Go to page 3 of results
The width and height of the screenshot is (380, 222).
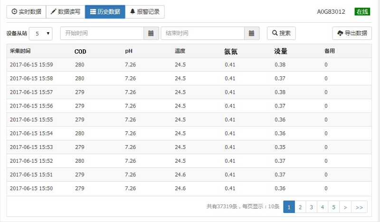click(312, 207)
